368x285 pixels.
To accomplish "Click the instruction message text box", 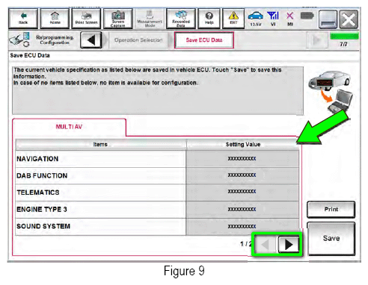I will pyautogui.click(x=158, y=90).
